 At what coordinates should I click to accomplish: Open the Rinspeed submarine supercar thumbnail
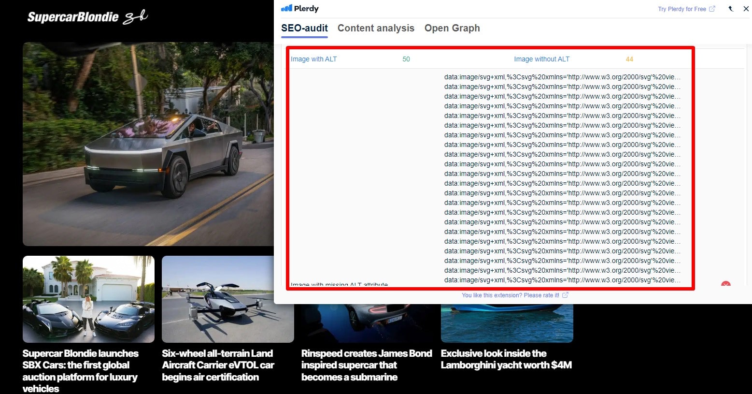tap(367, 323)
